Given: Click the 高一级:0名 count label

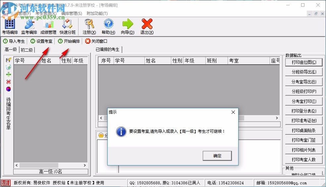Looking at the screenshot, I should tap(50, 172).
